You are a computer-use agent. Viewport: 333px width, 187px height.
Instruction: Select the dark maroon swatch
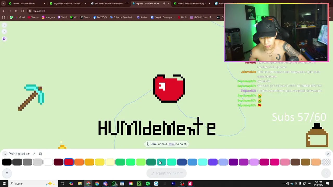click(58, 162)
